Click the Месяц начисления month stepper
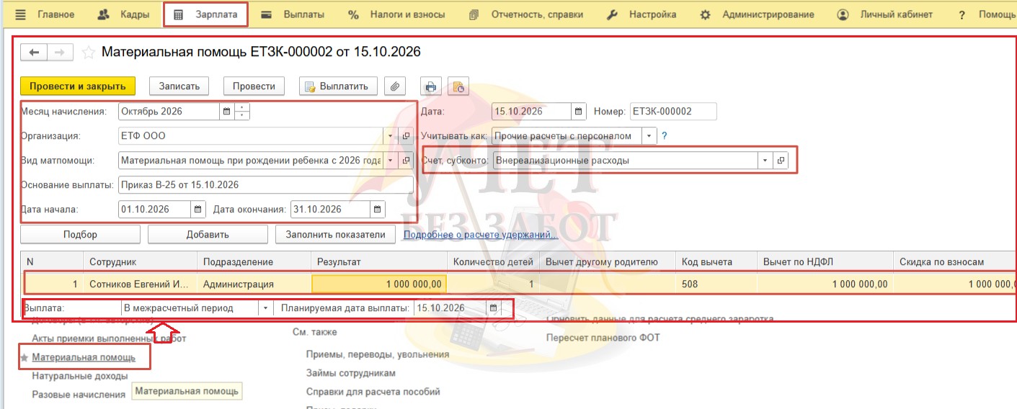 point(242,112)
